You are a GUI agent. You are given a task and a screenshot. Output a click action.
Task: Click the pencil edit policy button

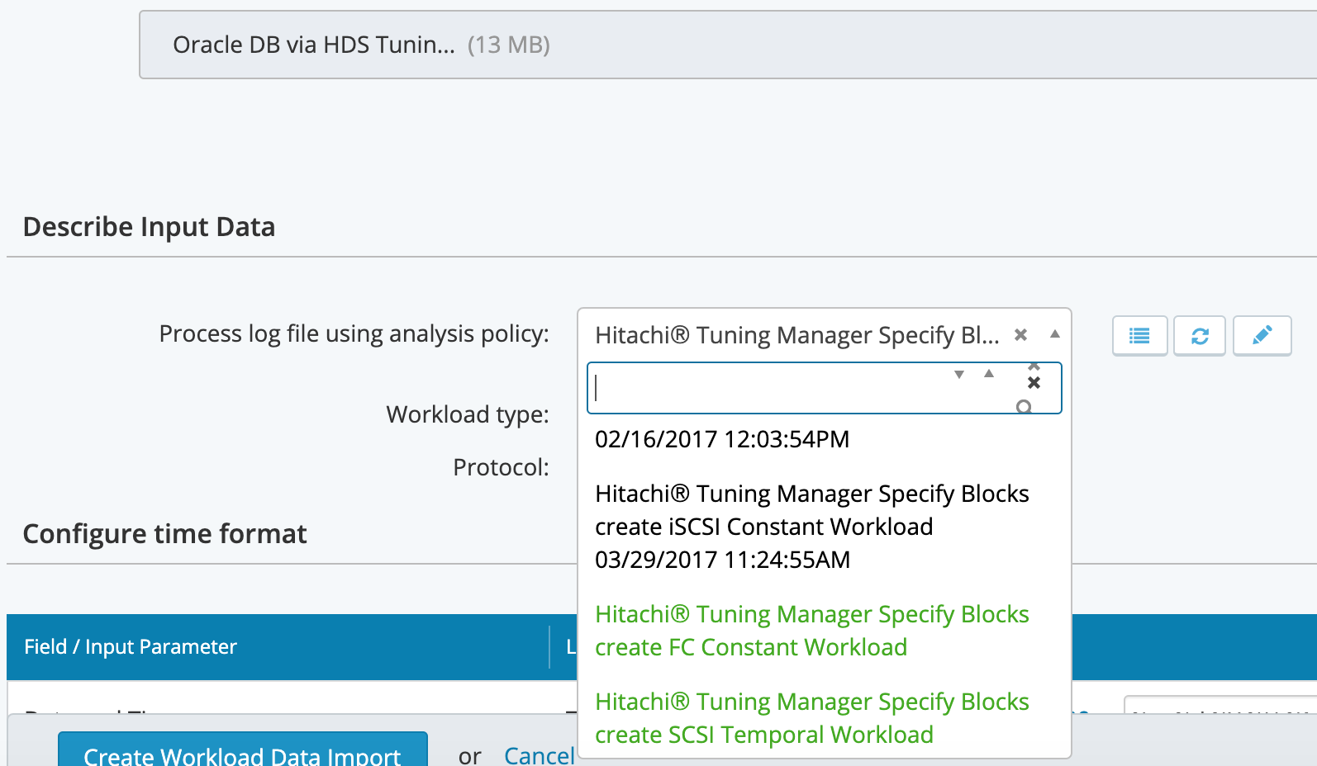tap(1262, 336)
